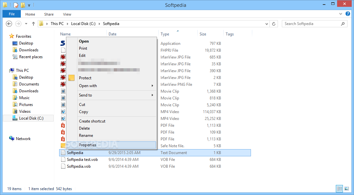This screenshot has width=354, height=195.
Task: Click the Forward navigation arrow
Action: pyautogui.click(x=18, y=24)
